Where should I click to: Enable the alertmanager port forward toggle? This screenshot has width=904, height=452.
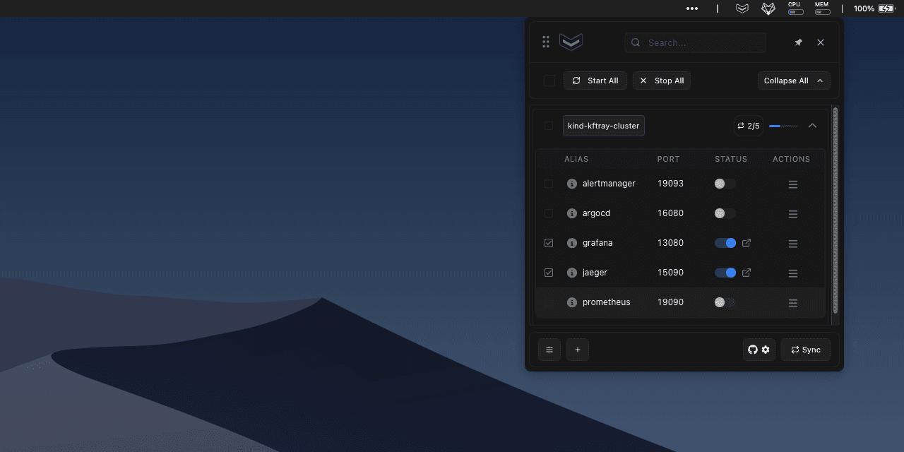coord(725,184)
